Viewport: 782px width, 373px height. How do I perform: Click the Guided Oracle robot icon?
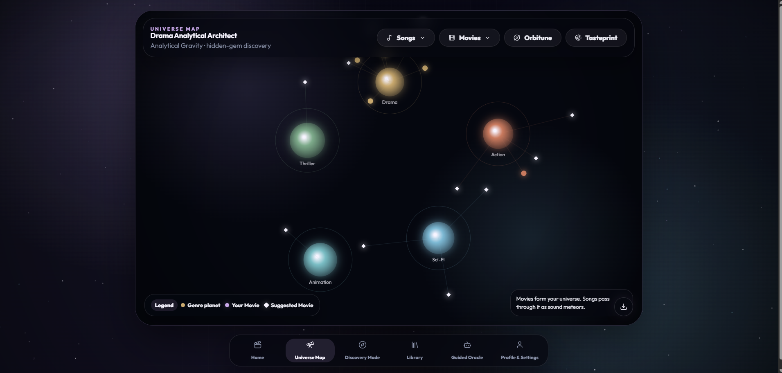click(x=467, y=345)
